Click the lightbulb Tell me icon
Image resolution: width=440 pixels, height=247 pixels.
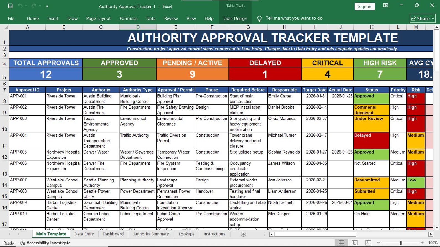pos(259,19)
